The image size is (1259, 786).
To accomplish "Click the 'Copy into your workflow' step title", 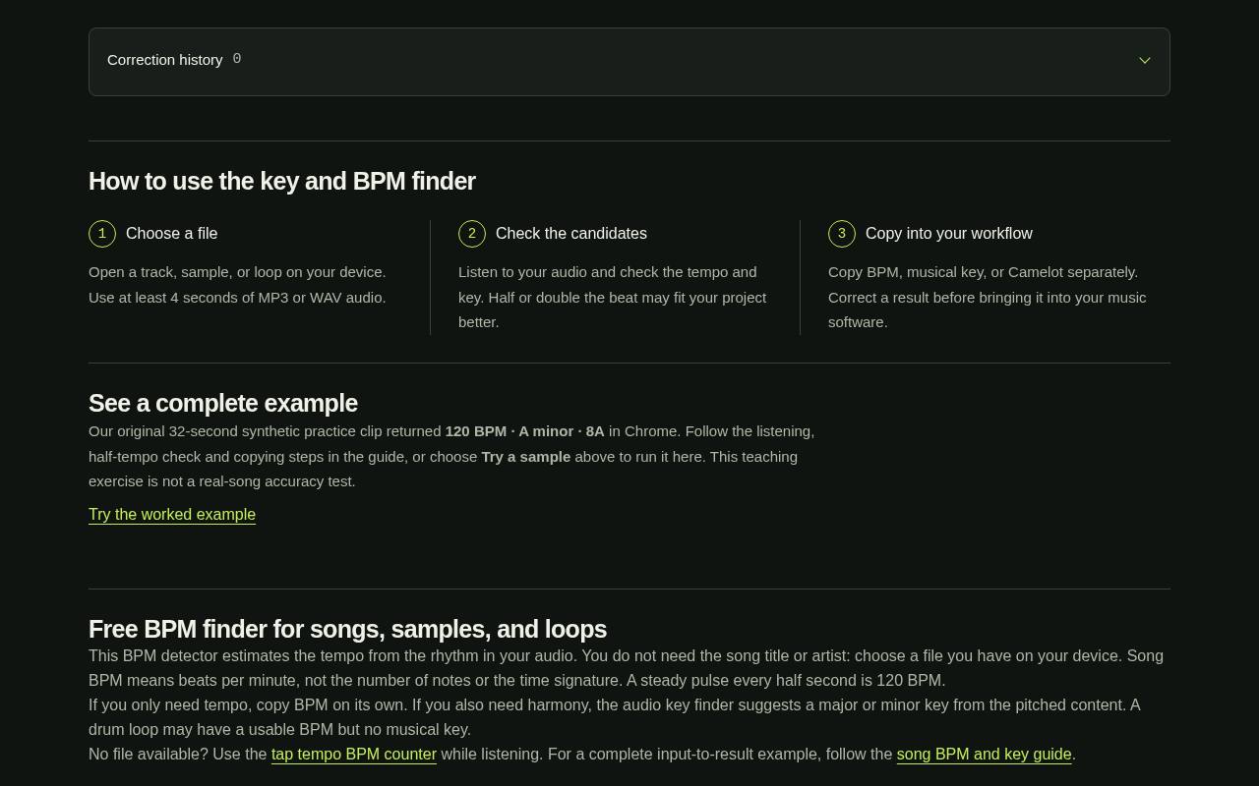I will [949, 234].
